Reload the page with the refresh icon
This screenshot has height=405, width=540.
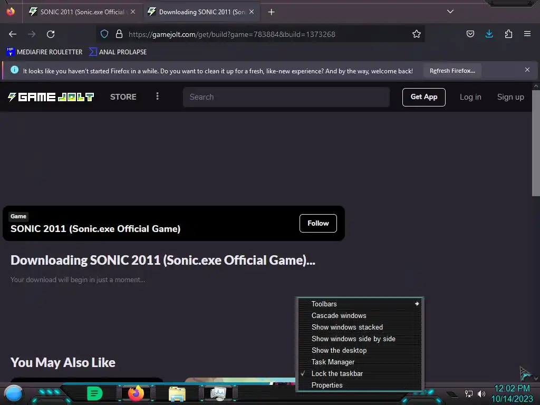click(x=51, y=34)
